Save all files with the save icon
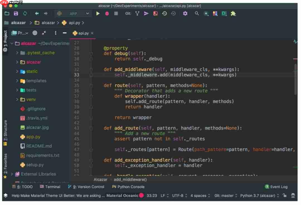Image resolution: width=301 pixels, height=205 pixels. tap(16, 13)
